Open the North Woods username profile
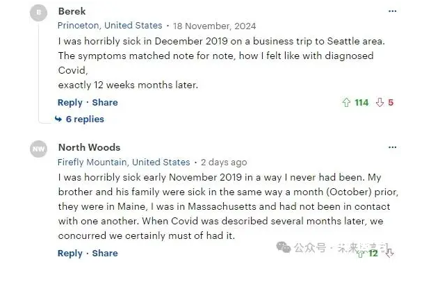 click(x=89, y=147)
